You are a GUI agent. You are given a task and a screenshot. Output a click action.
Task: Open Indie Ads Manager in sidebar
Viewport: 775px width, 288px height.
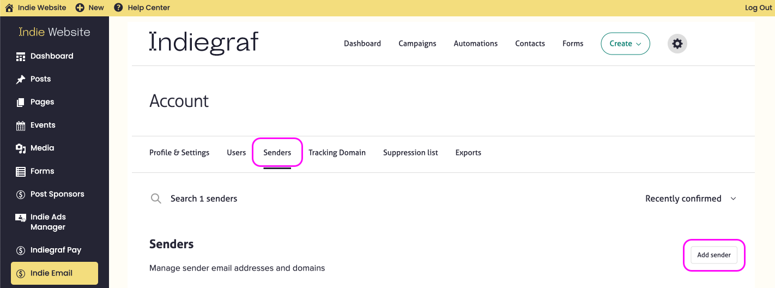(x=48, y=222)
